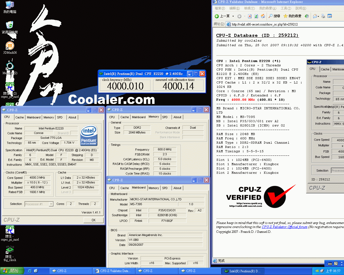Open the thg_clock desktop shortcut
The image size is (344, 275).
coord(10,254)
